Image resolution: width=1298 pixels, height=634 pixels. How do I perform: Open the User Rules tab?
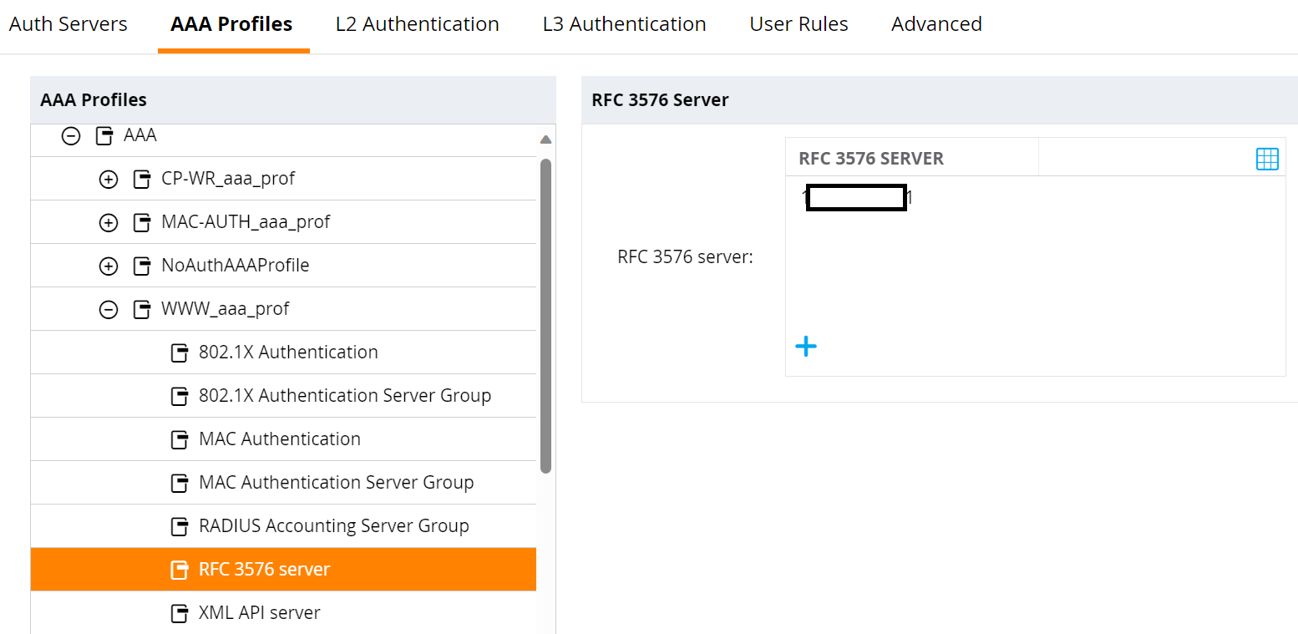pyautogui.click(x=799, y=24)
